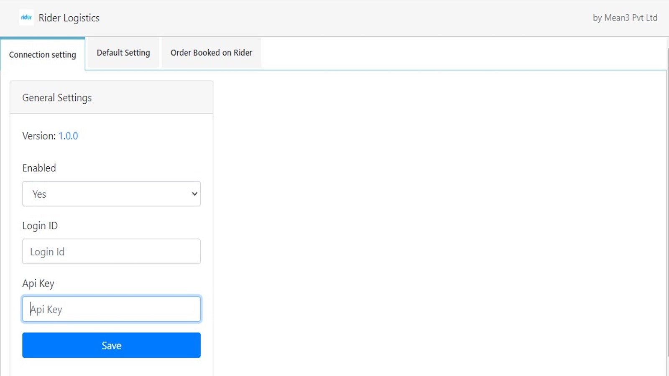
Task: Select the Connection setting tab
Action: pos(42,54)
